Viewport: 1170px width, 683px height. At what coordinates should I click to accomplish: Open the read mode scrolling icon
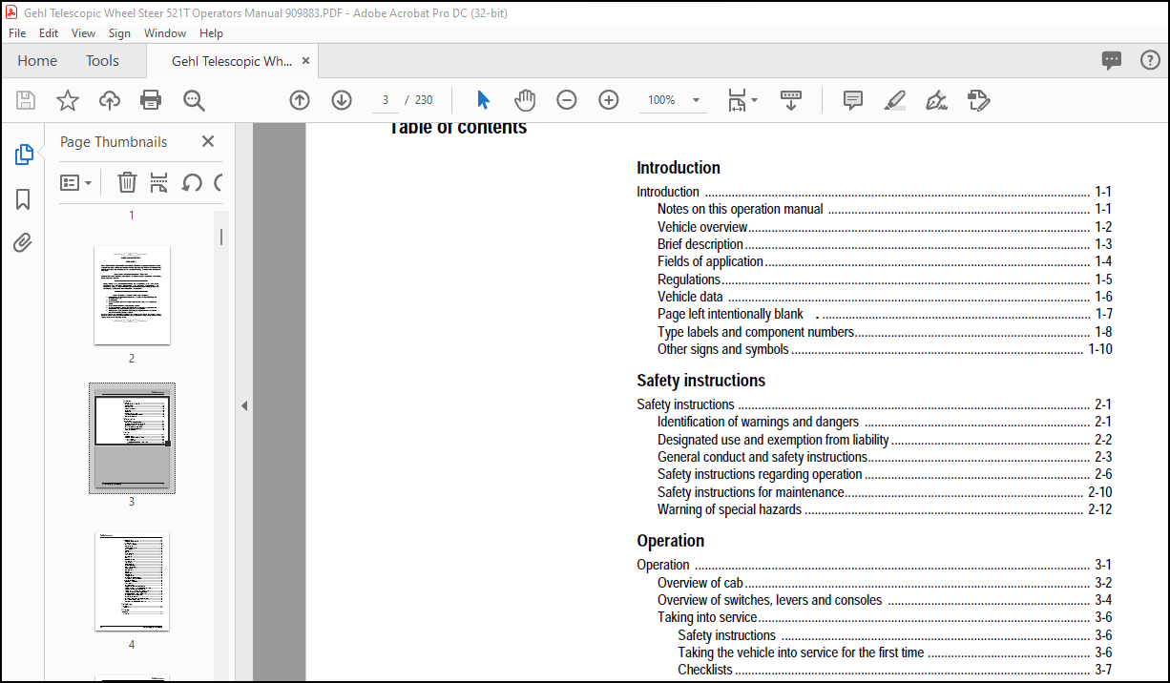pos(791,100)
